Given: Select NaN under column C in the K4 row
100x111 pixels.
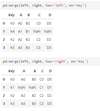Looking at the screenshot, I should point(37,32).
